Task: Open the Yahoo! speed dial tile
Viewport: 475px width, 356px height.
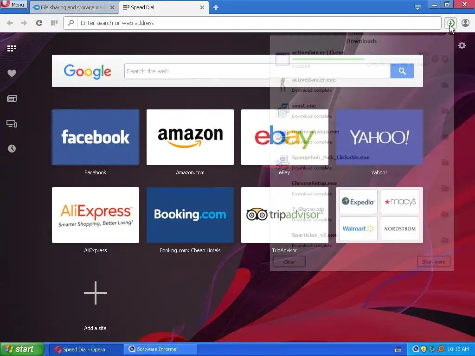Action: [x=379, y=137]
